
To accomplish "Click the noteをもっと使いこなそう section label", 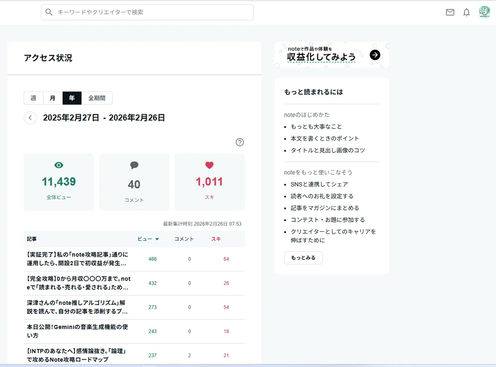I will click(x=318, y=172).
